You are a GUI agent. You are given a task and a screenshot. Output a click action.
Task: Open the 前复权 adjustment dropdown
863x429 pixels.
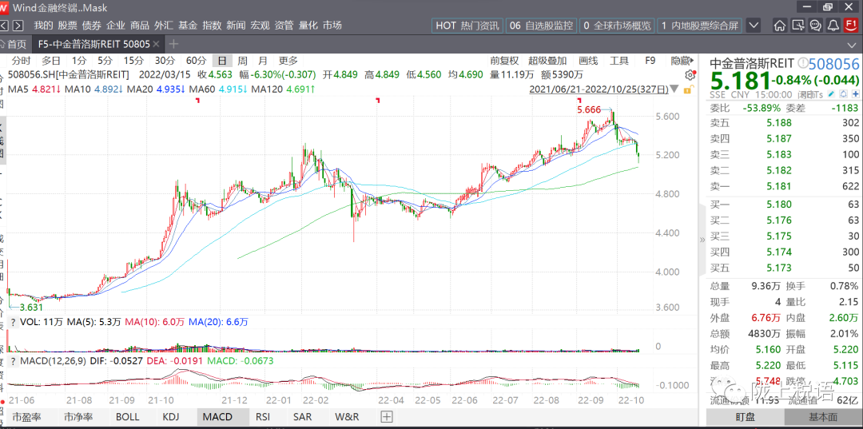[505, 61]
